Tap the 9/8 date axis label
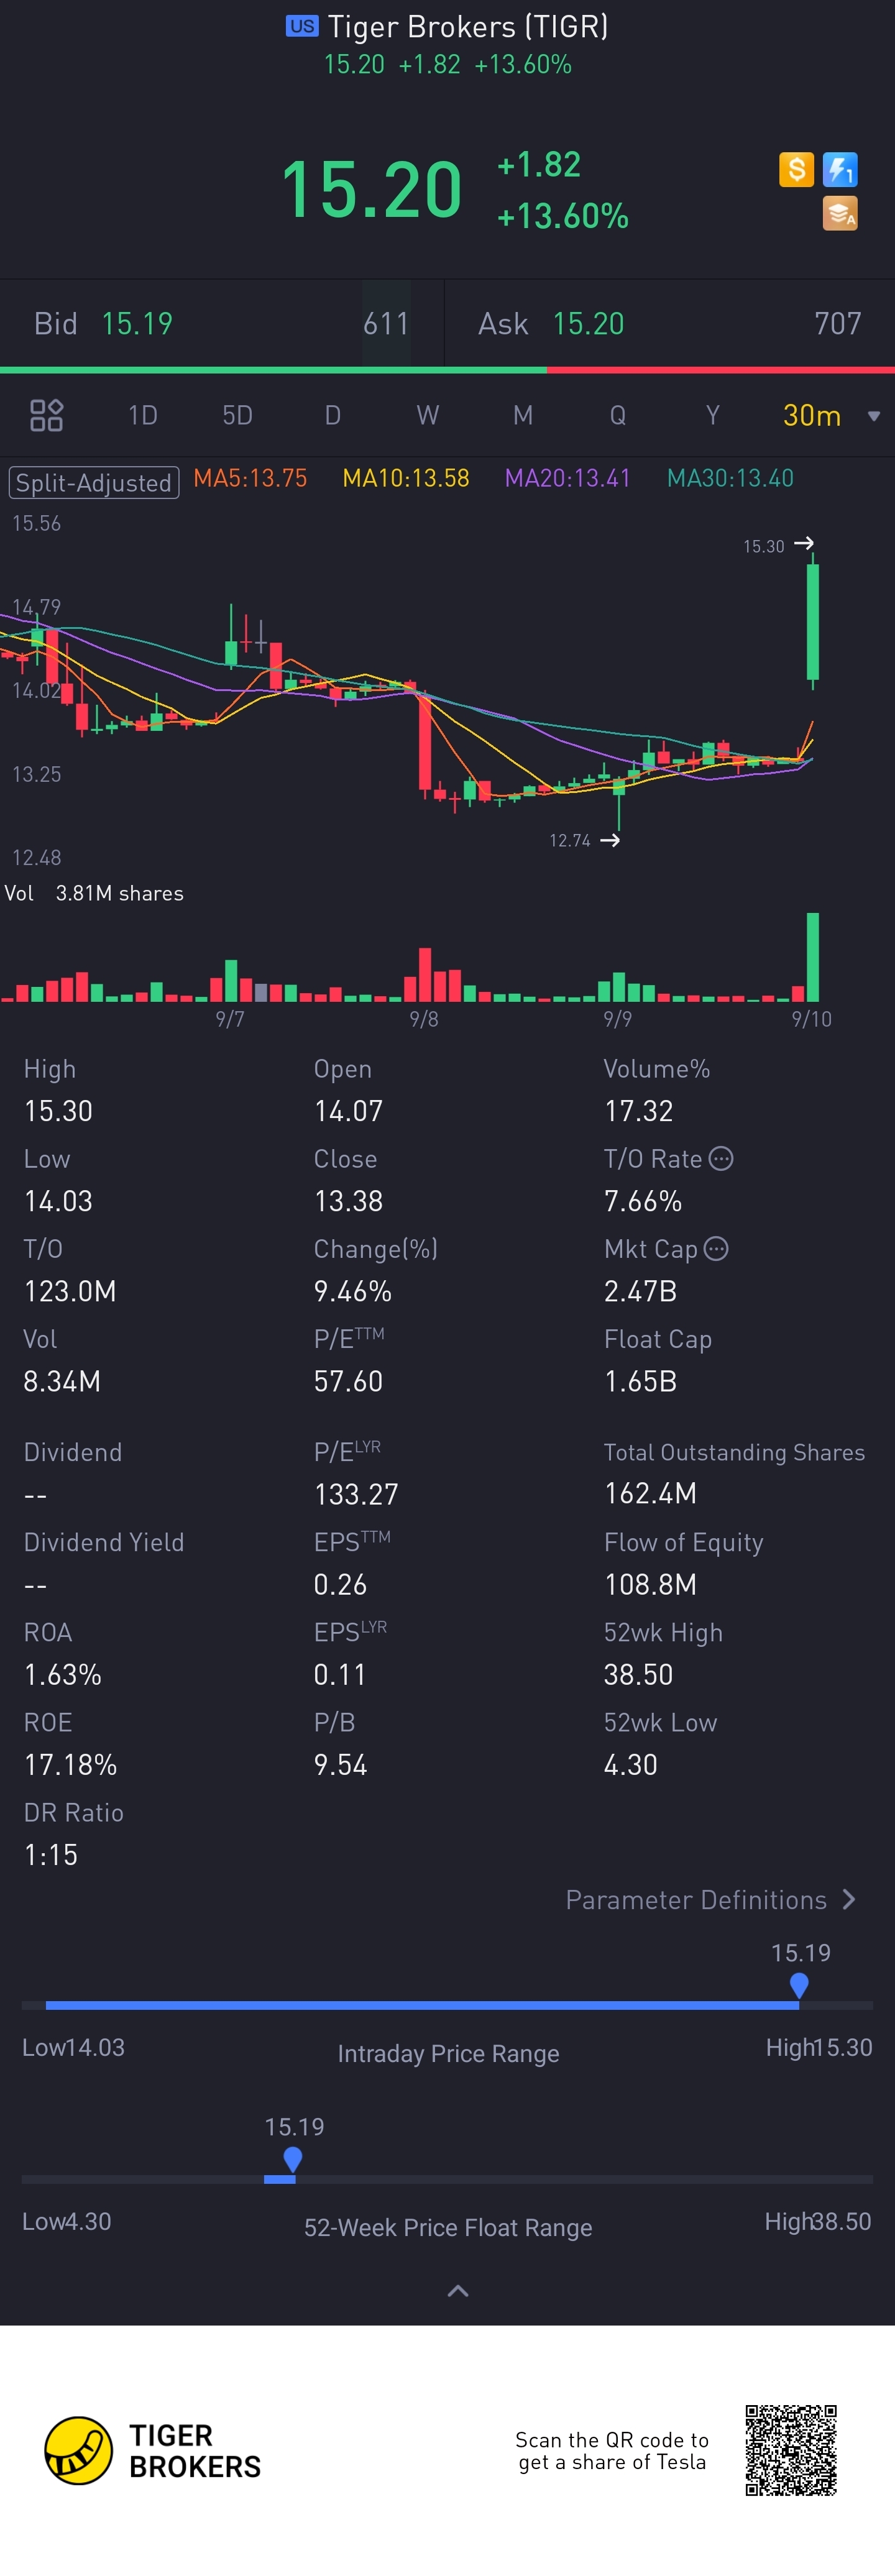This screenshot has height=2576, width=895. tap(424, 1018)
